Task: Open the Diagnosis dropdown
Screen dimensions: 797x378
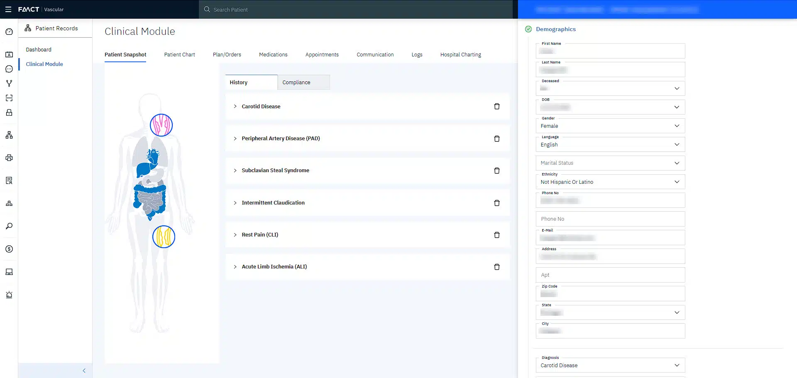Action: pyautogui.click(x=610, y=365)
